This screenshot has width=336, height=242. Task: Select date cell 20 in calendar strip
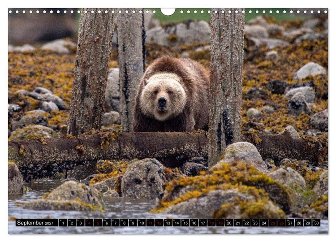[229, 223]
